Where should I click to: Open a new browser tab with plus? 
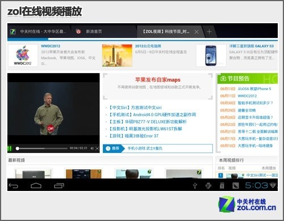(209, 32)
